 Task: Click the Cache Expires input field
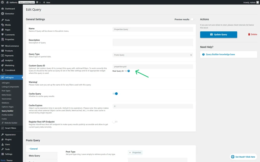tap(153, 106)
